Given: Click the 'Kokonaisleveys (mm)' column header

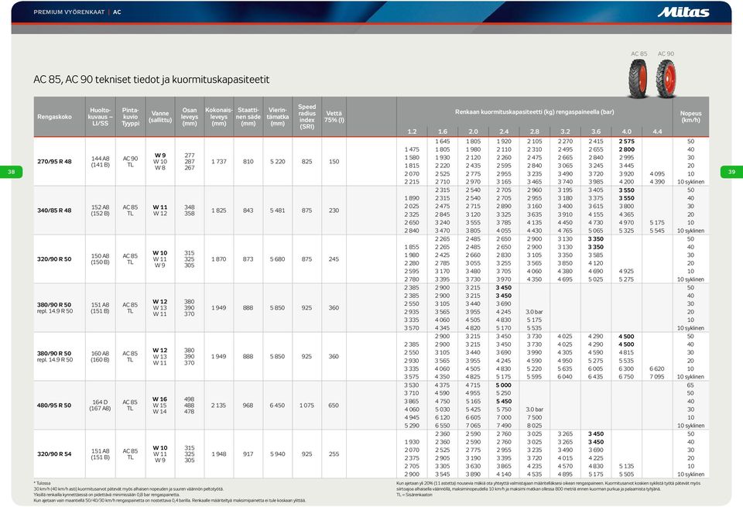Looking at the screenshot, I should coord(219,117).
